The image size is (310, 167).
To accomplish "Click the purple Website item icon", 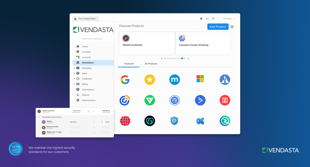I will pos(44,122).
